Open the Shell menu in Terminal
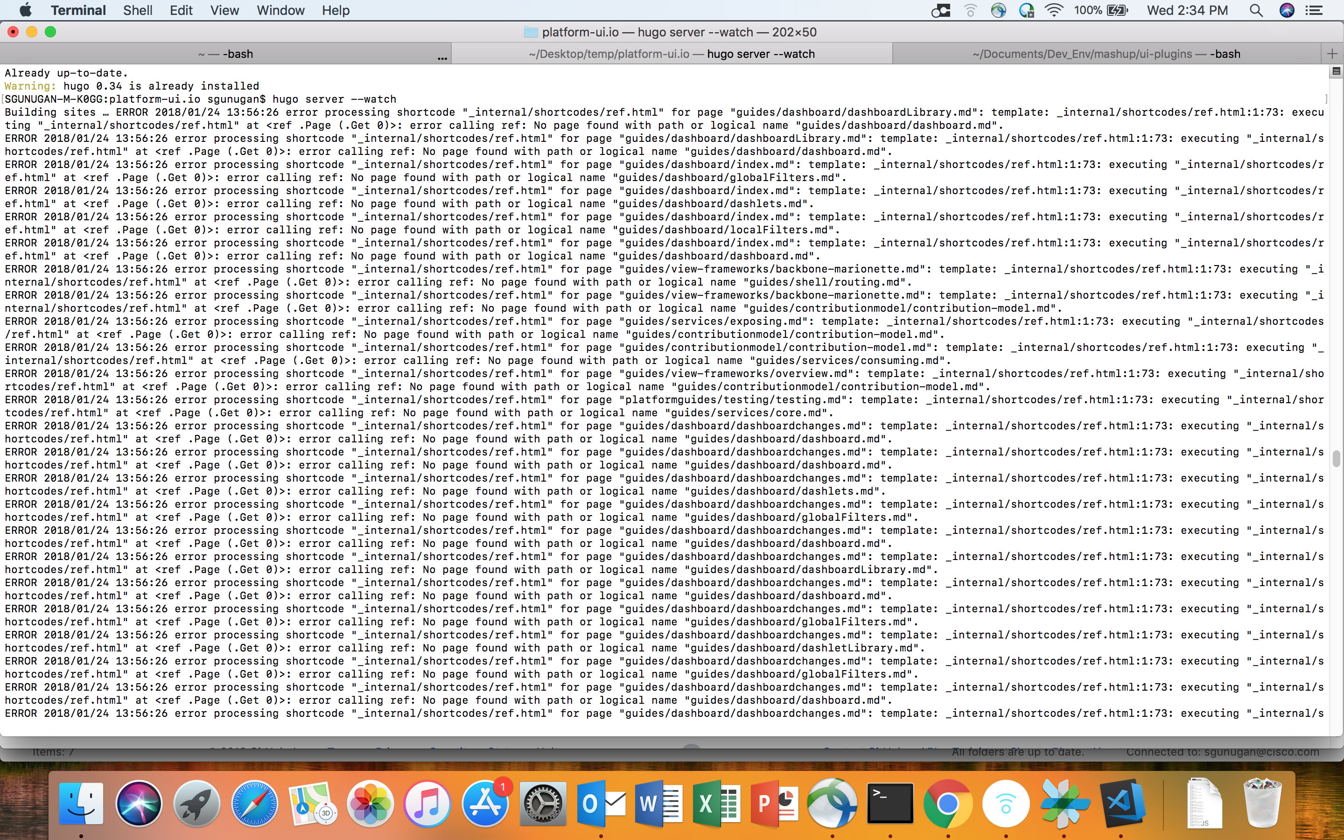Viewport: 1344px width, 840px height. 137,10
